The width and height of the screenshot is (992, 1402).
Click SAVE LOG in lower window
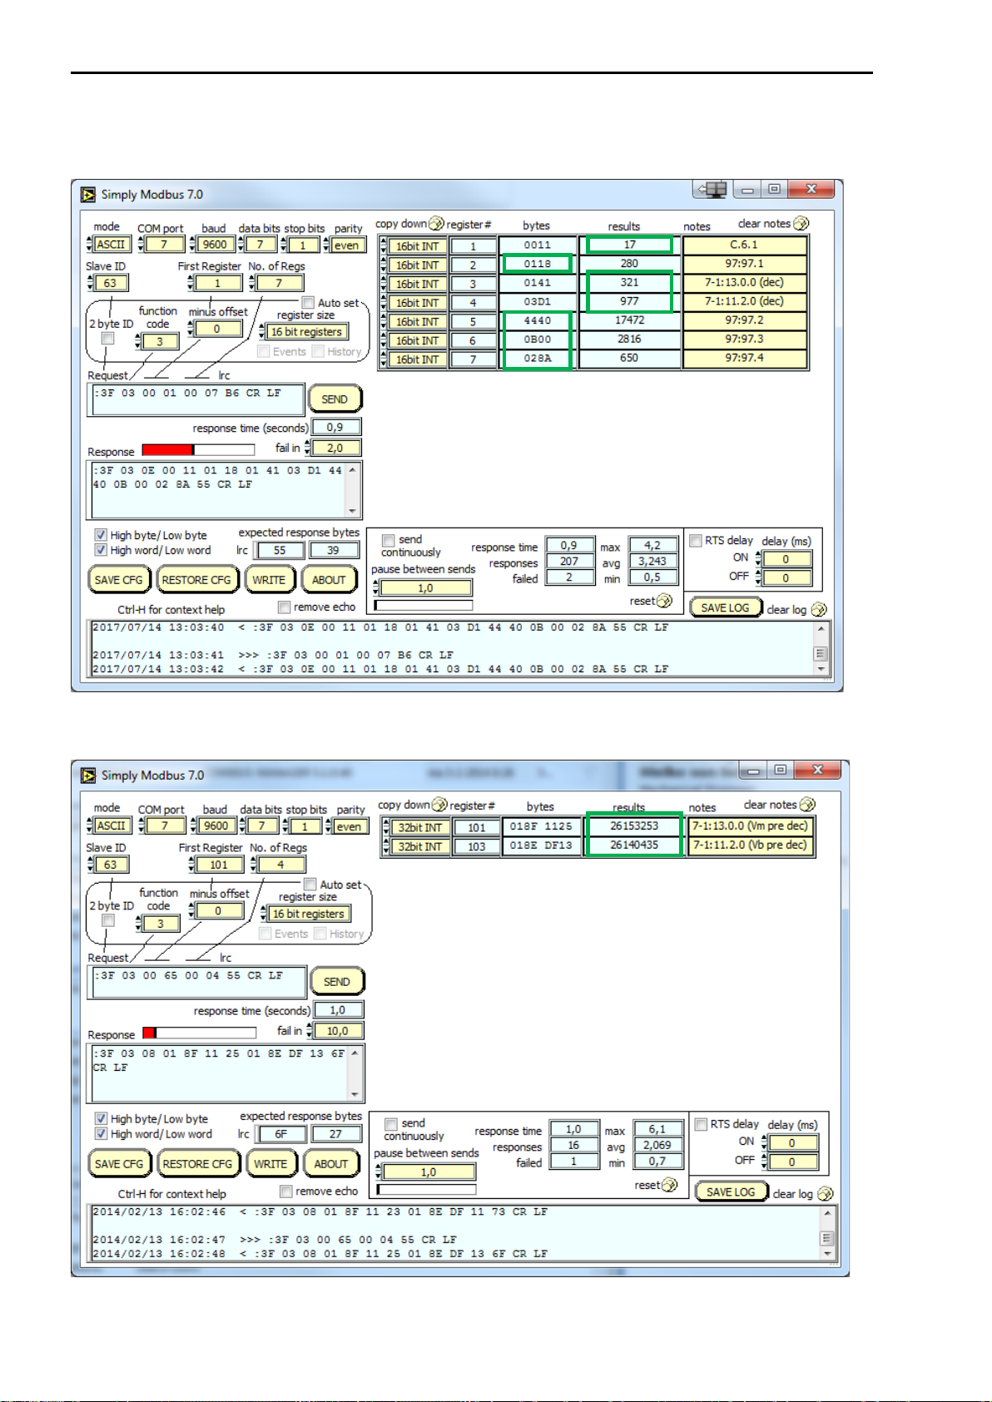(x=730, y=1192)
